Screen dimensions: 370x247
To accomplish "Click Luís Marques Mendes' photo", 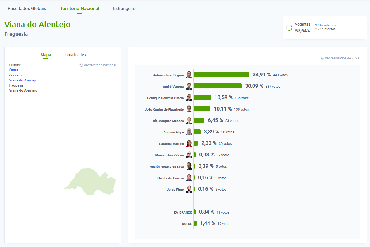I will 189,121.
